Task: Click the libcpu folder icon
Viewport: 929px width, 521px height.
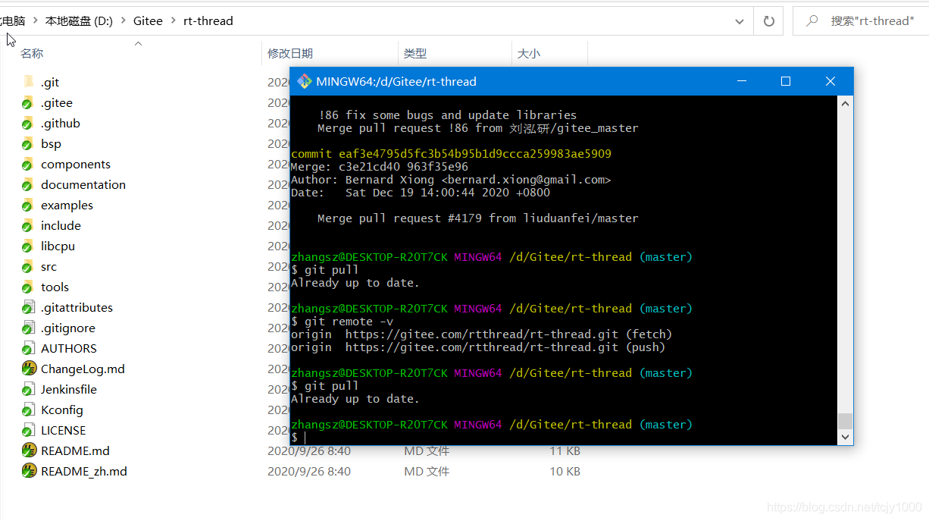Action: pyautogui.click(x=29, y=246)
